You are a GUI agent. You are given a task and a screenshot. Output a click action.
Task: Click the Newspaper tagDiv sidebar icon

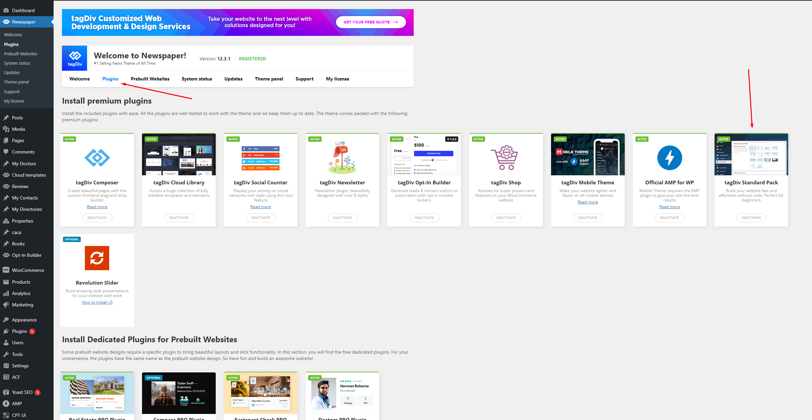pyautogui.click(x=6, y=22)
